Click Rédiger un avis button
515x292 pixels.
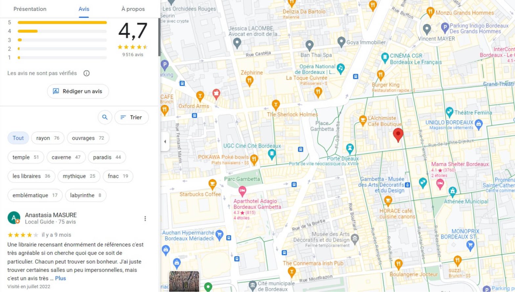[78, 91]
